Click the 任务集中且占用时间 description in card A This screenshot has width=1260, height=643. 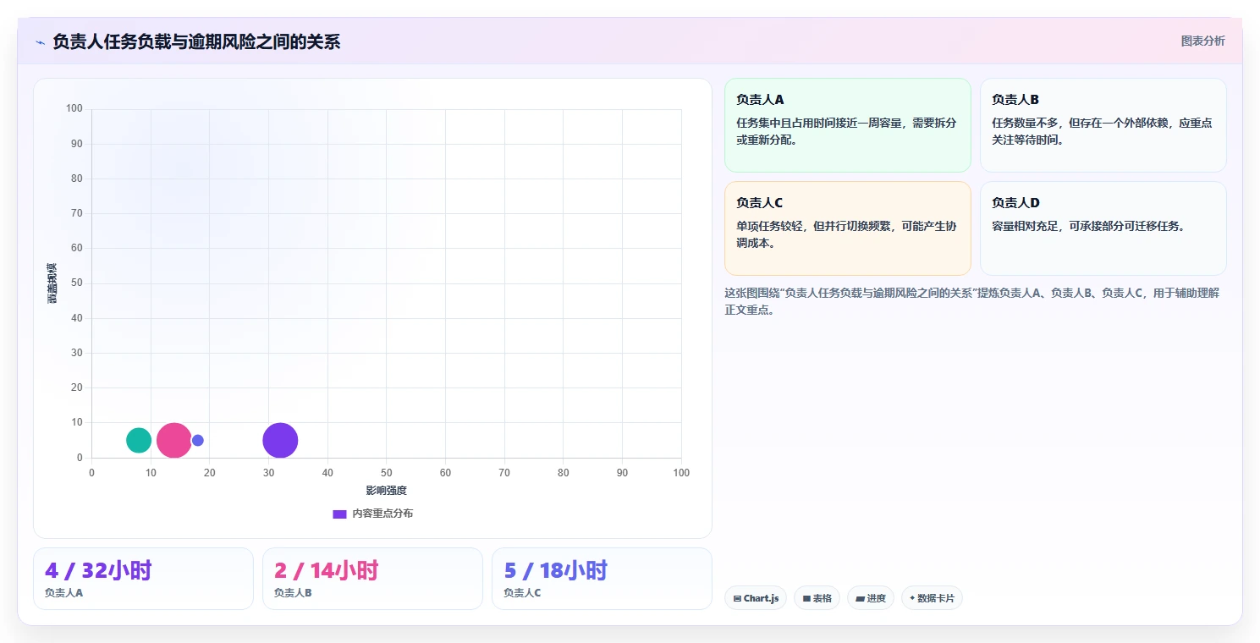pyautogui.click(x=846, y=131)
